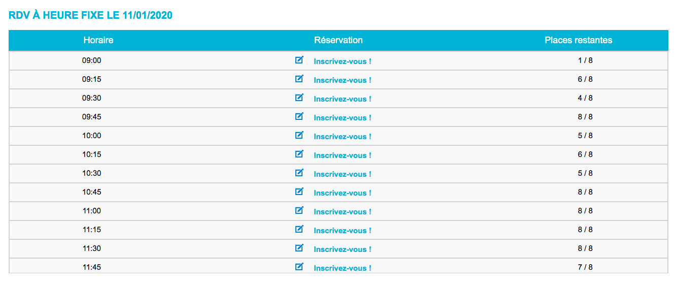Viewport: 676px width, 285px height.
Task: Open 'Inscrivez-vous !' link for 11:15 slot
Action: [x=343, y=231]
